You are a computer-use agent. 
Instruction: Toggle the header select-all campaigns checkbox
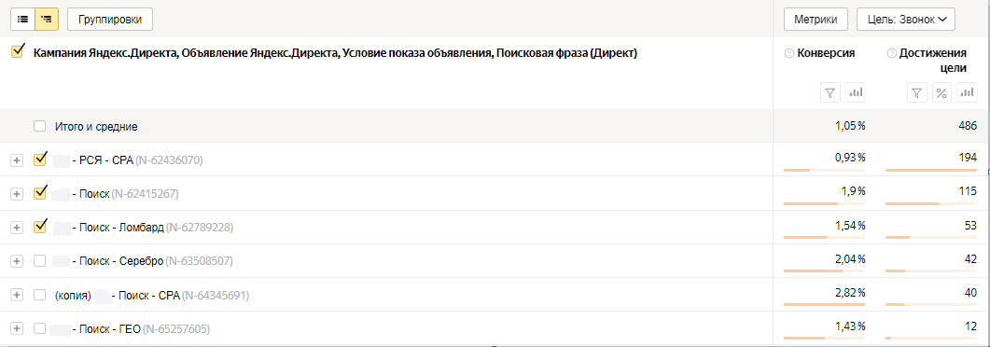click(x=18, y=51)
